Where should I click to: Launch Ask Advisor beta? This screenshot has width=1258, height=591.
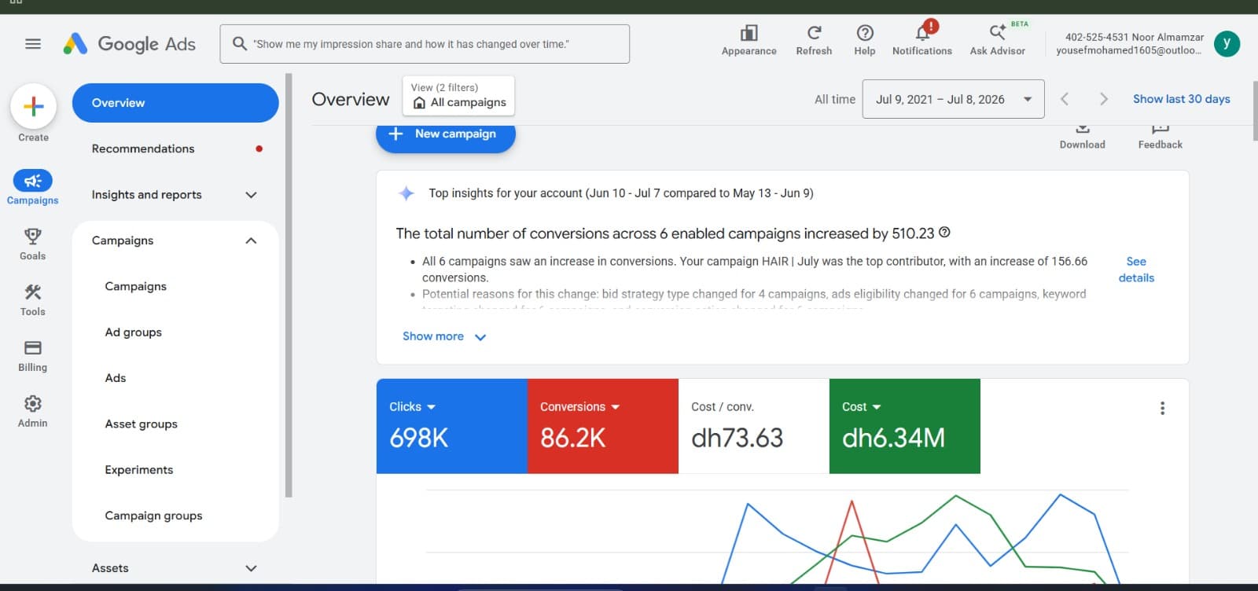998,40
